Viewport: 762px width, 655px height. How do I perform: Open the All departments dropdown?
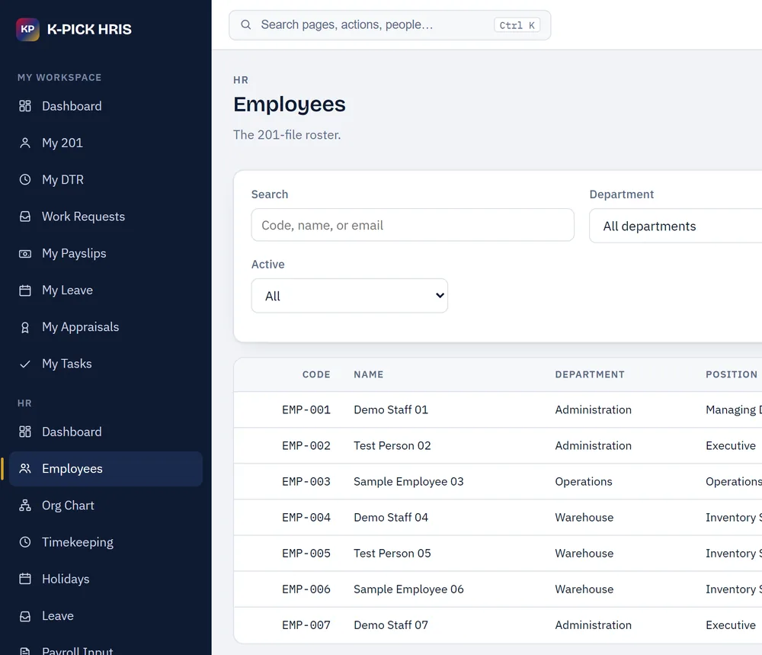pos(675,226)
